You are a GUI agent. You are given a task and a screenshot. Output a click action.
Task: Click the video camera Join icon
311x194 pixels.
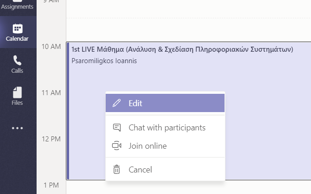click(x=117, y=145)
